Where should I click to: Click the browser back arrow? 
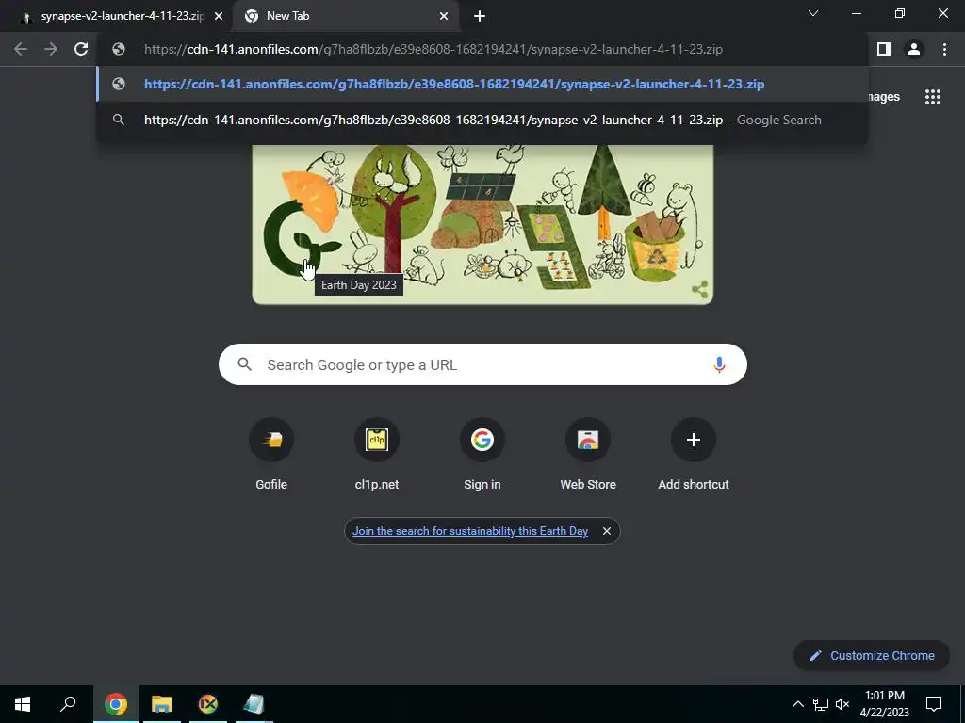click(x=21, y=49)
